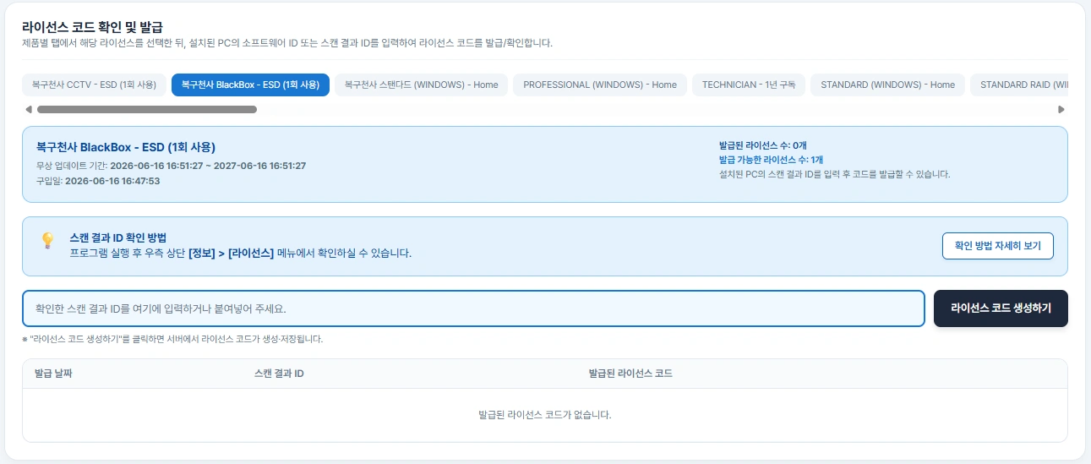Click the right arrow of the tab scrollbar
The height and width of the screenshot is (464, 1091).
click(1061, 109)
